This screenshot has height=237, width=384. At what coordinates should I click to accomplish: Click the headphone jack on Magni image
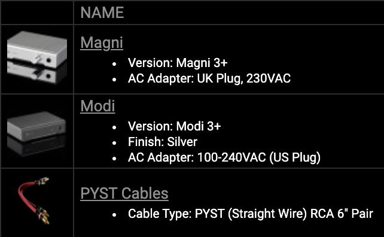pos(48,60)
